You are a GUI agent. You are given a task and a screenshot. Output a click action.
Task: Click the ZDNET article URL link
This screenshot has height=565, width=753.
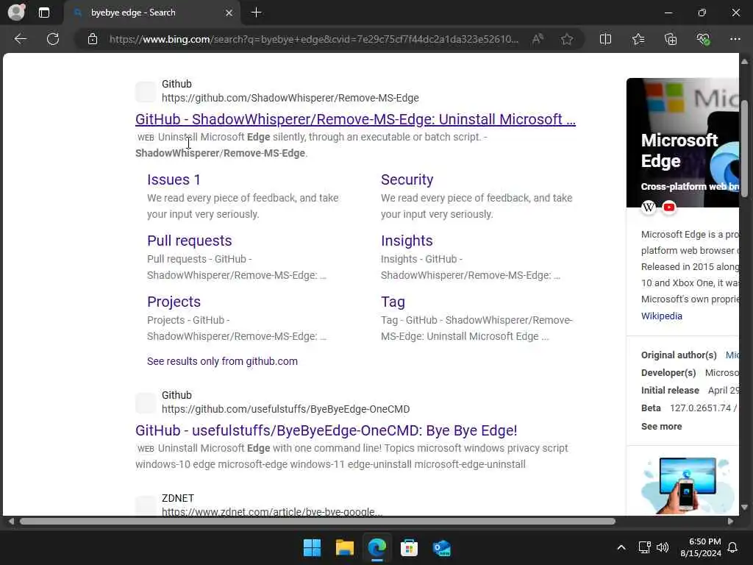(272, 512)
